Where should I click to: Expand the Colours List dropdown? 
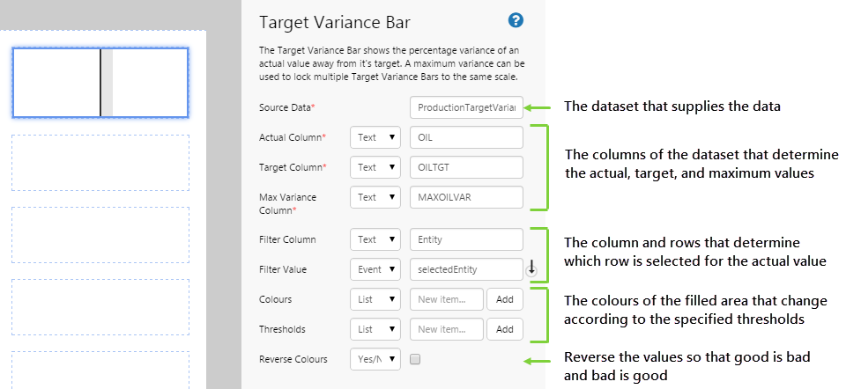pos(375,299)
